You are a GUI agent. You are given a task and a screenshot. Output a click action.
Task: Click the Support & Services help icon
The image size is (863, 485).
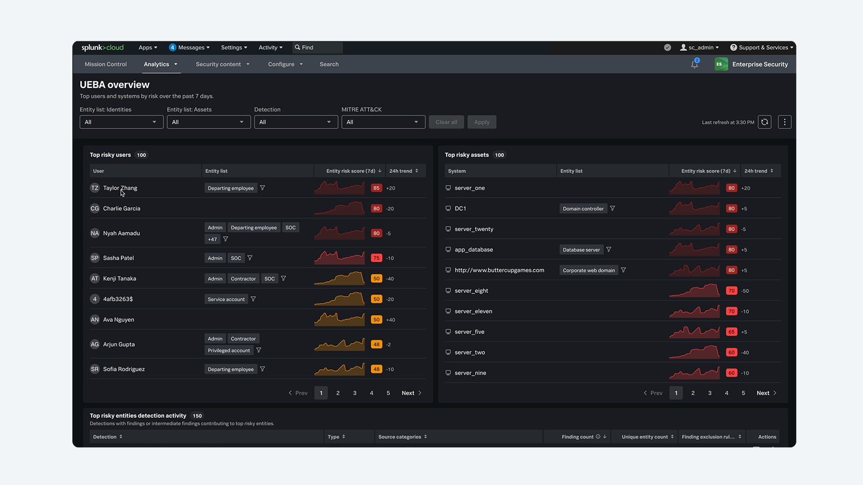734,47
